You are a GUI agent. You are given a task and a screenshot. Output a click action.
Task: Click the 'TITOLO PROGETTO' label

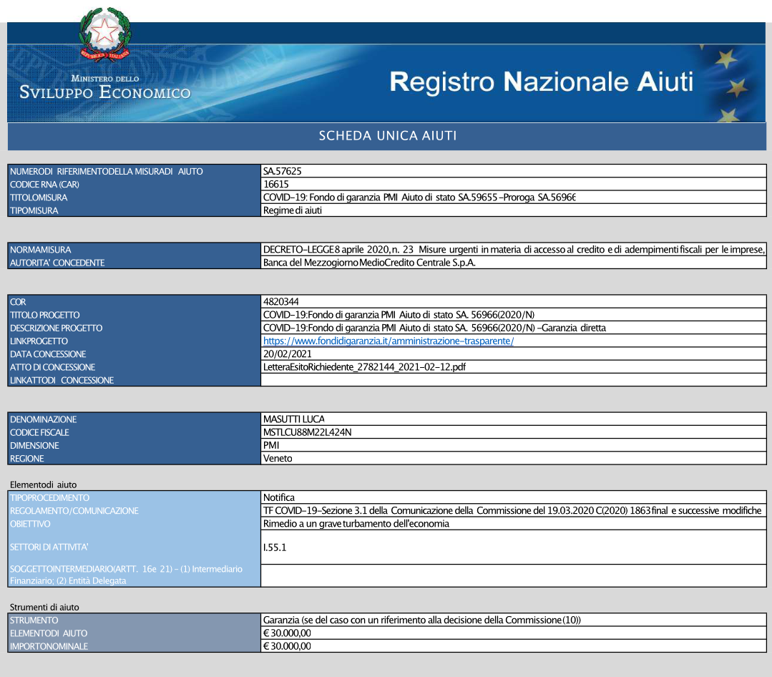point(45,315)
